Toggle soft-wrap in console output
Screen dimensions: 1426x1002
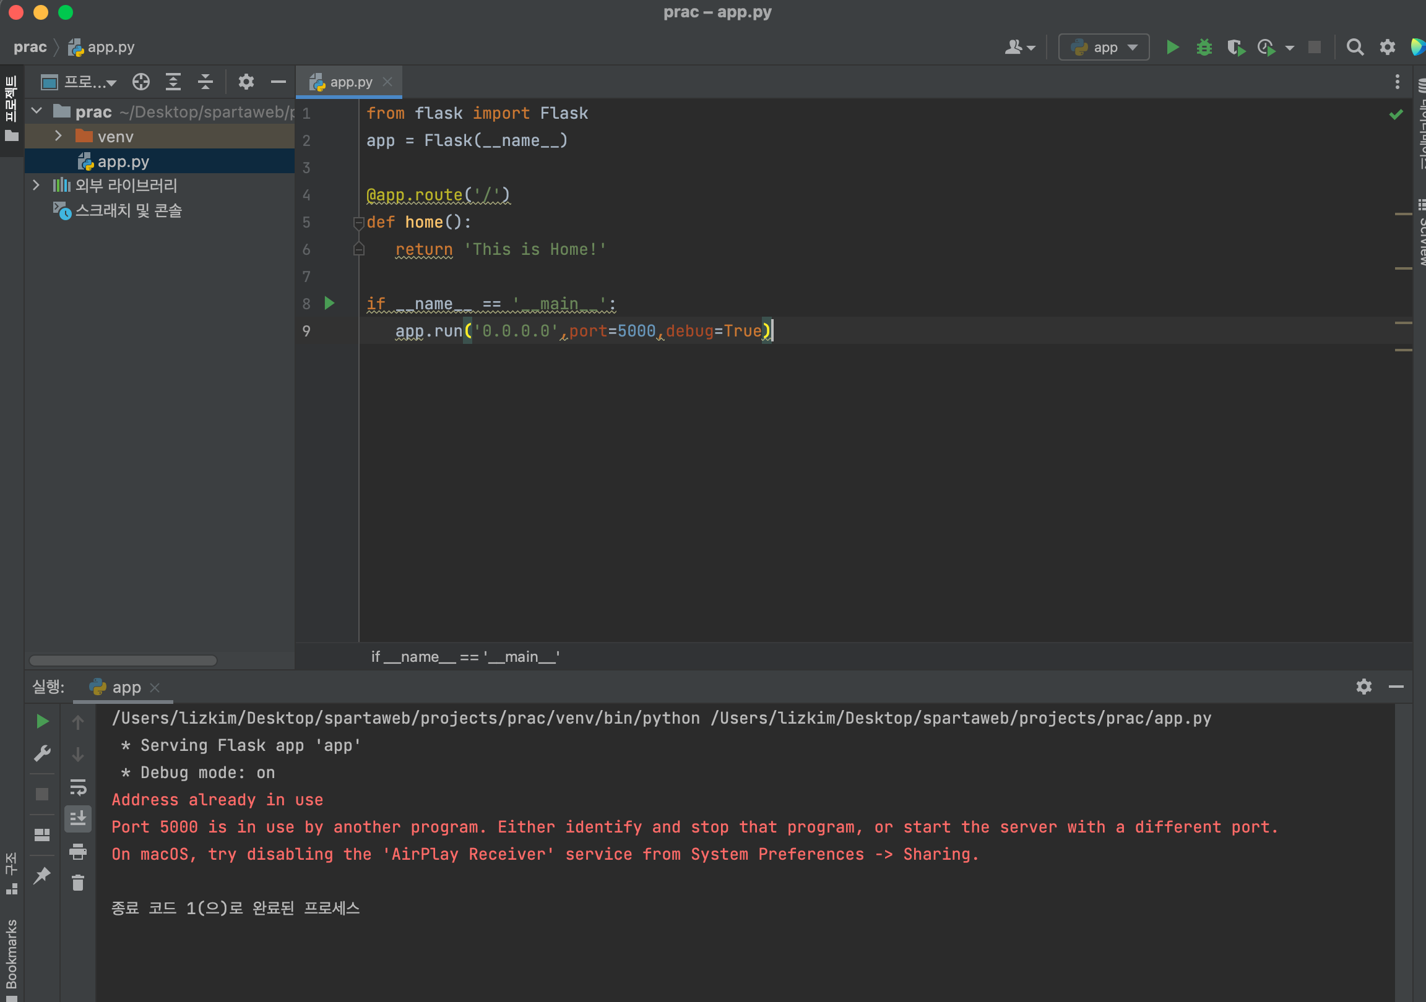[x=77, y=787]
